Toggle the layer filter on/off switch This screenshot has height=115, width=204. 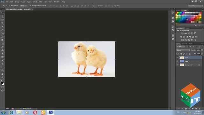click(202, 47)
